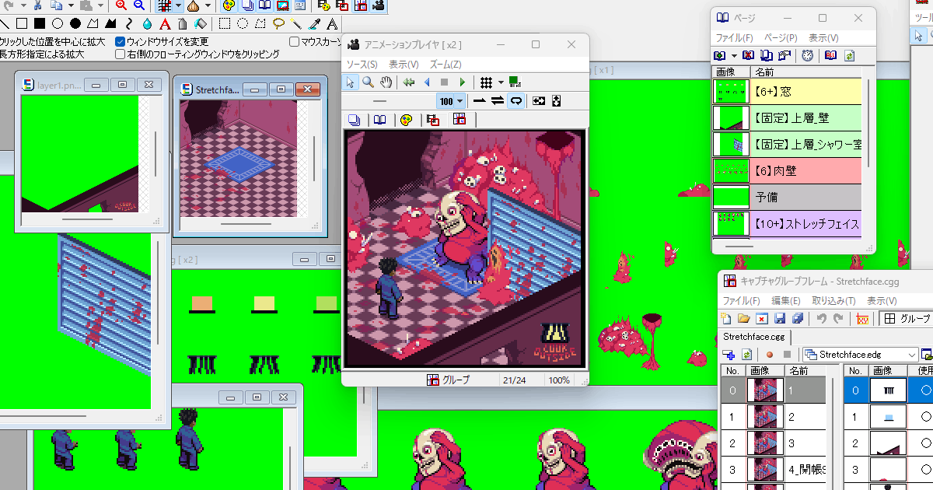The width and height of the screenshot is (933, 490).
Task: Click the zoom in magnifier icon
Action: point(121,5)
